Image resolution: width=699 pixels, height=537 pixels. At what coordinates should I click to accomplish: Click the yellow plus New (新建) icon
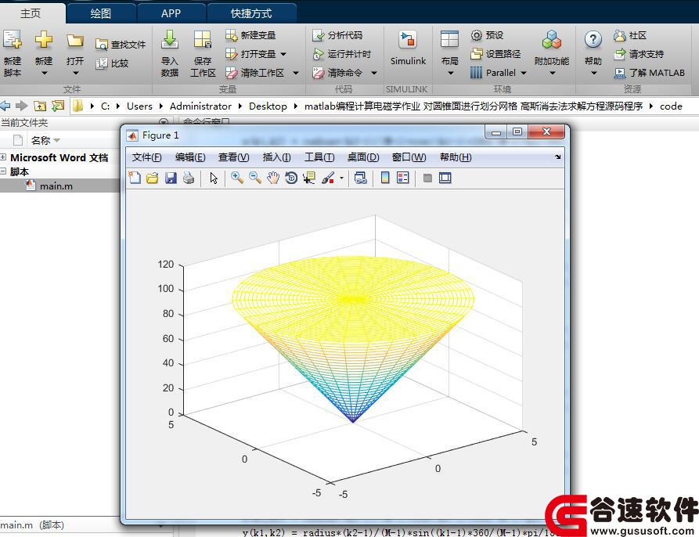44,40
